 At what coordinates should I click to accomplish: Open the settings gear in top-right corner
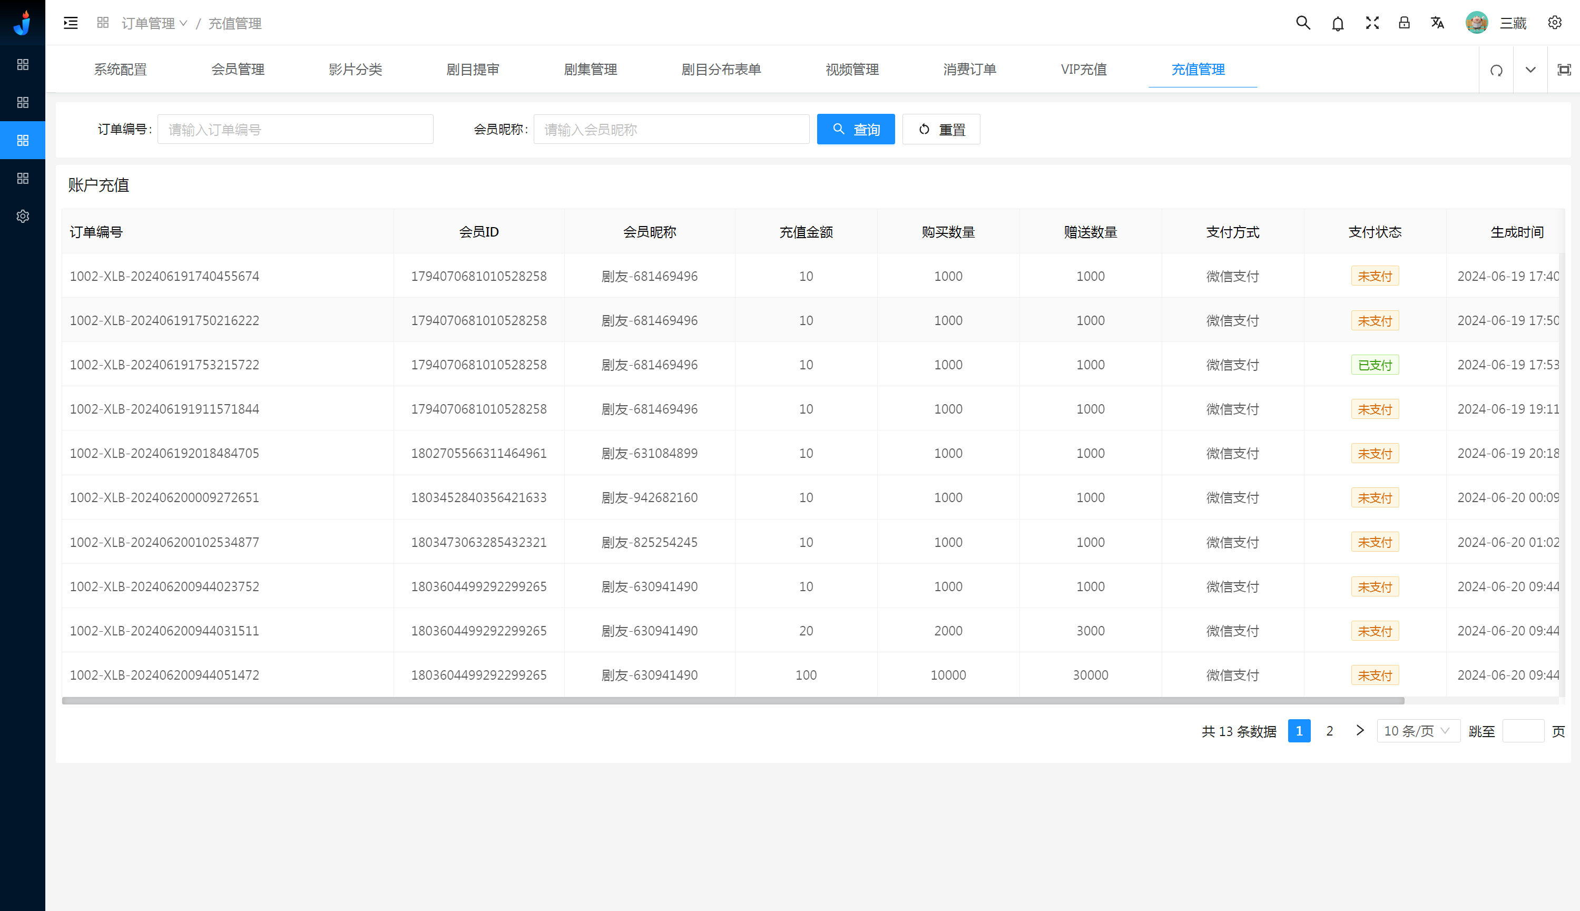coord(1554,23)
